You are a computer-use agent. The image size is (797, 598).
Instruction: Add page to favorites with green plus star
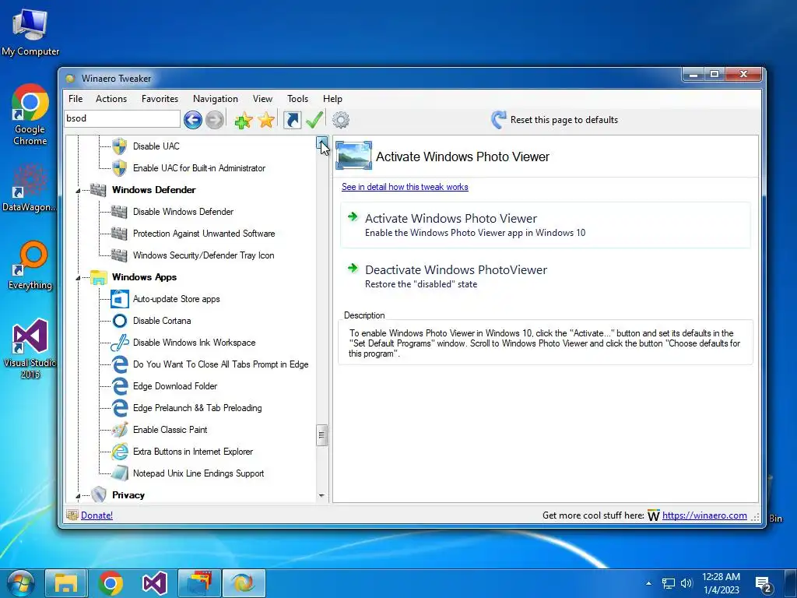(244, 121)
